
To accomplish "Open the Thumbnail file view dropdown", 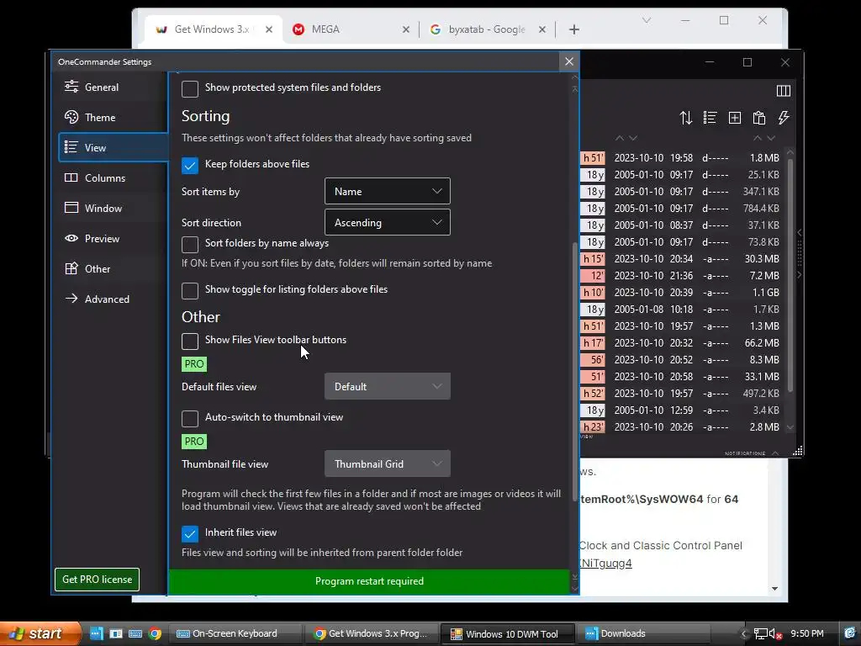I will [x=387, y=464].
